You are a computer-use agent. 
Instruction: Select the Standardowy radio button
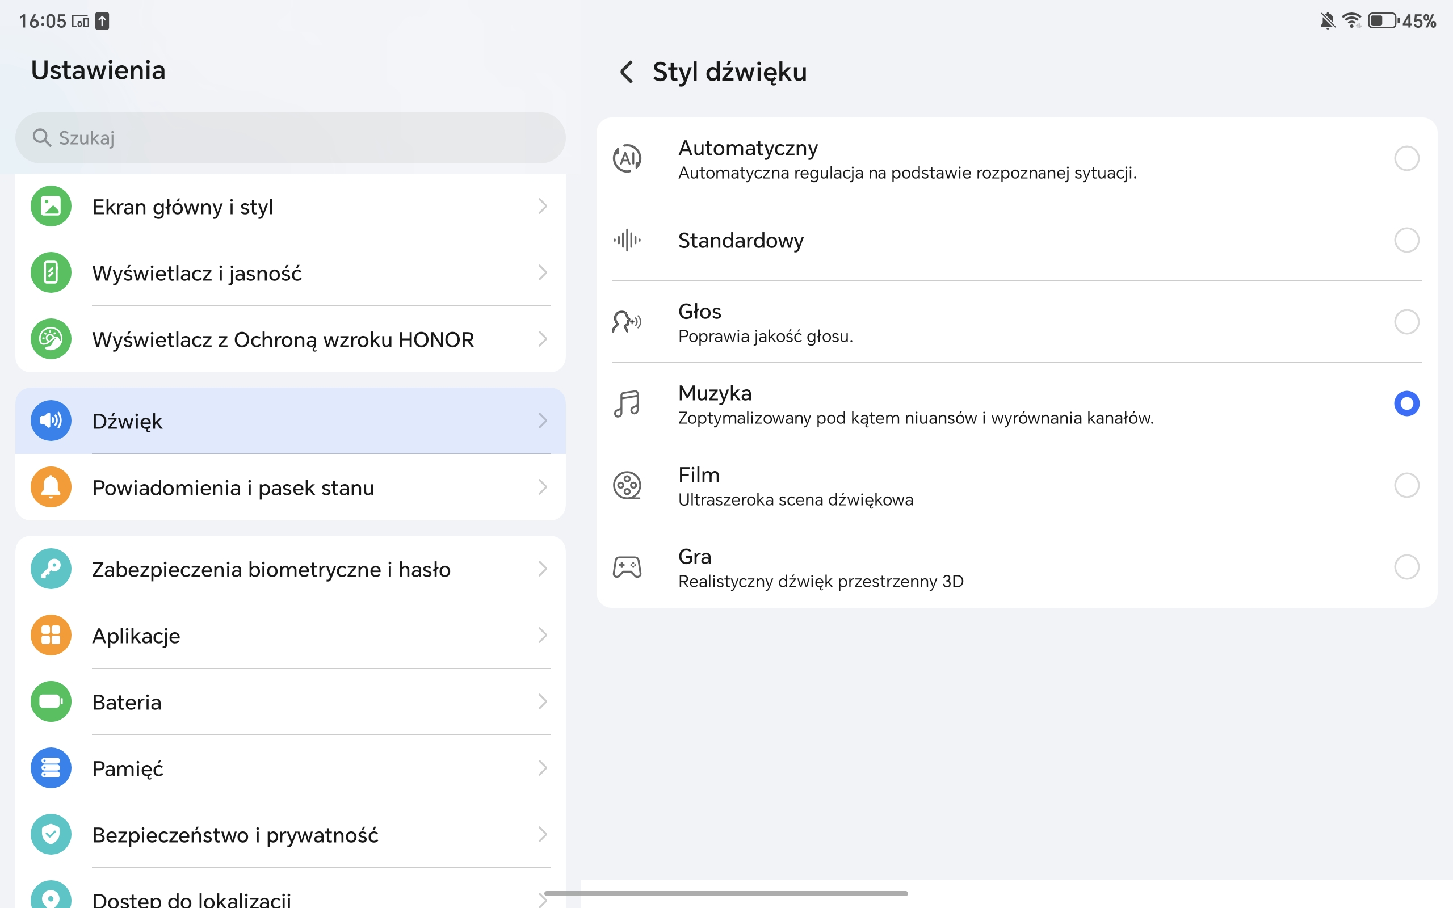click(x=1406, y=240)
